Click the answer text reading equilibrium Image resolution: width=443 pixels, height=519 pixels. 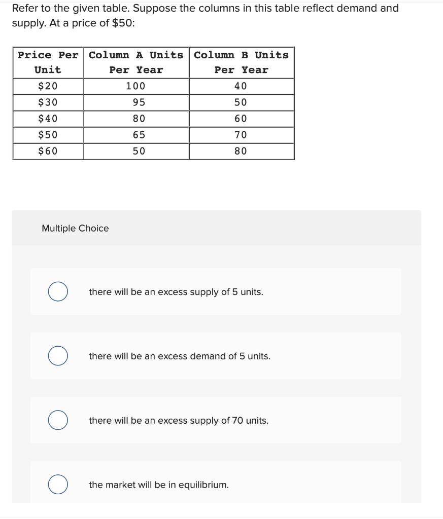(158, 485)
